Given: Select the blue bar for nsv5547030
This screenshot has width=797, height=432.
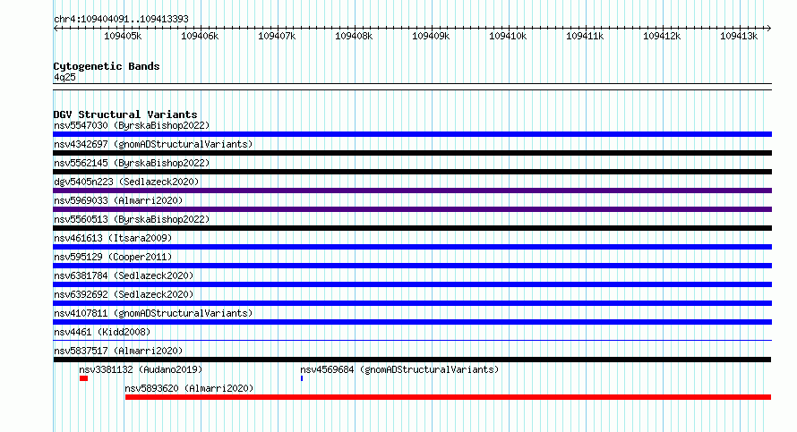Looking at the screenshot, I should click(412, 134).
